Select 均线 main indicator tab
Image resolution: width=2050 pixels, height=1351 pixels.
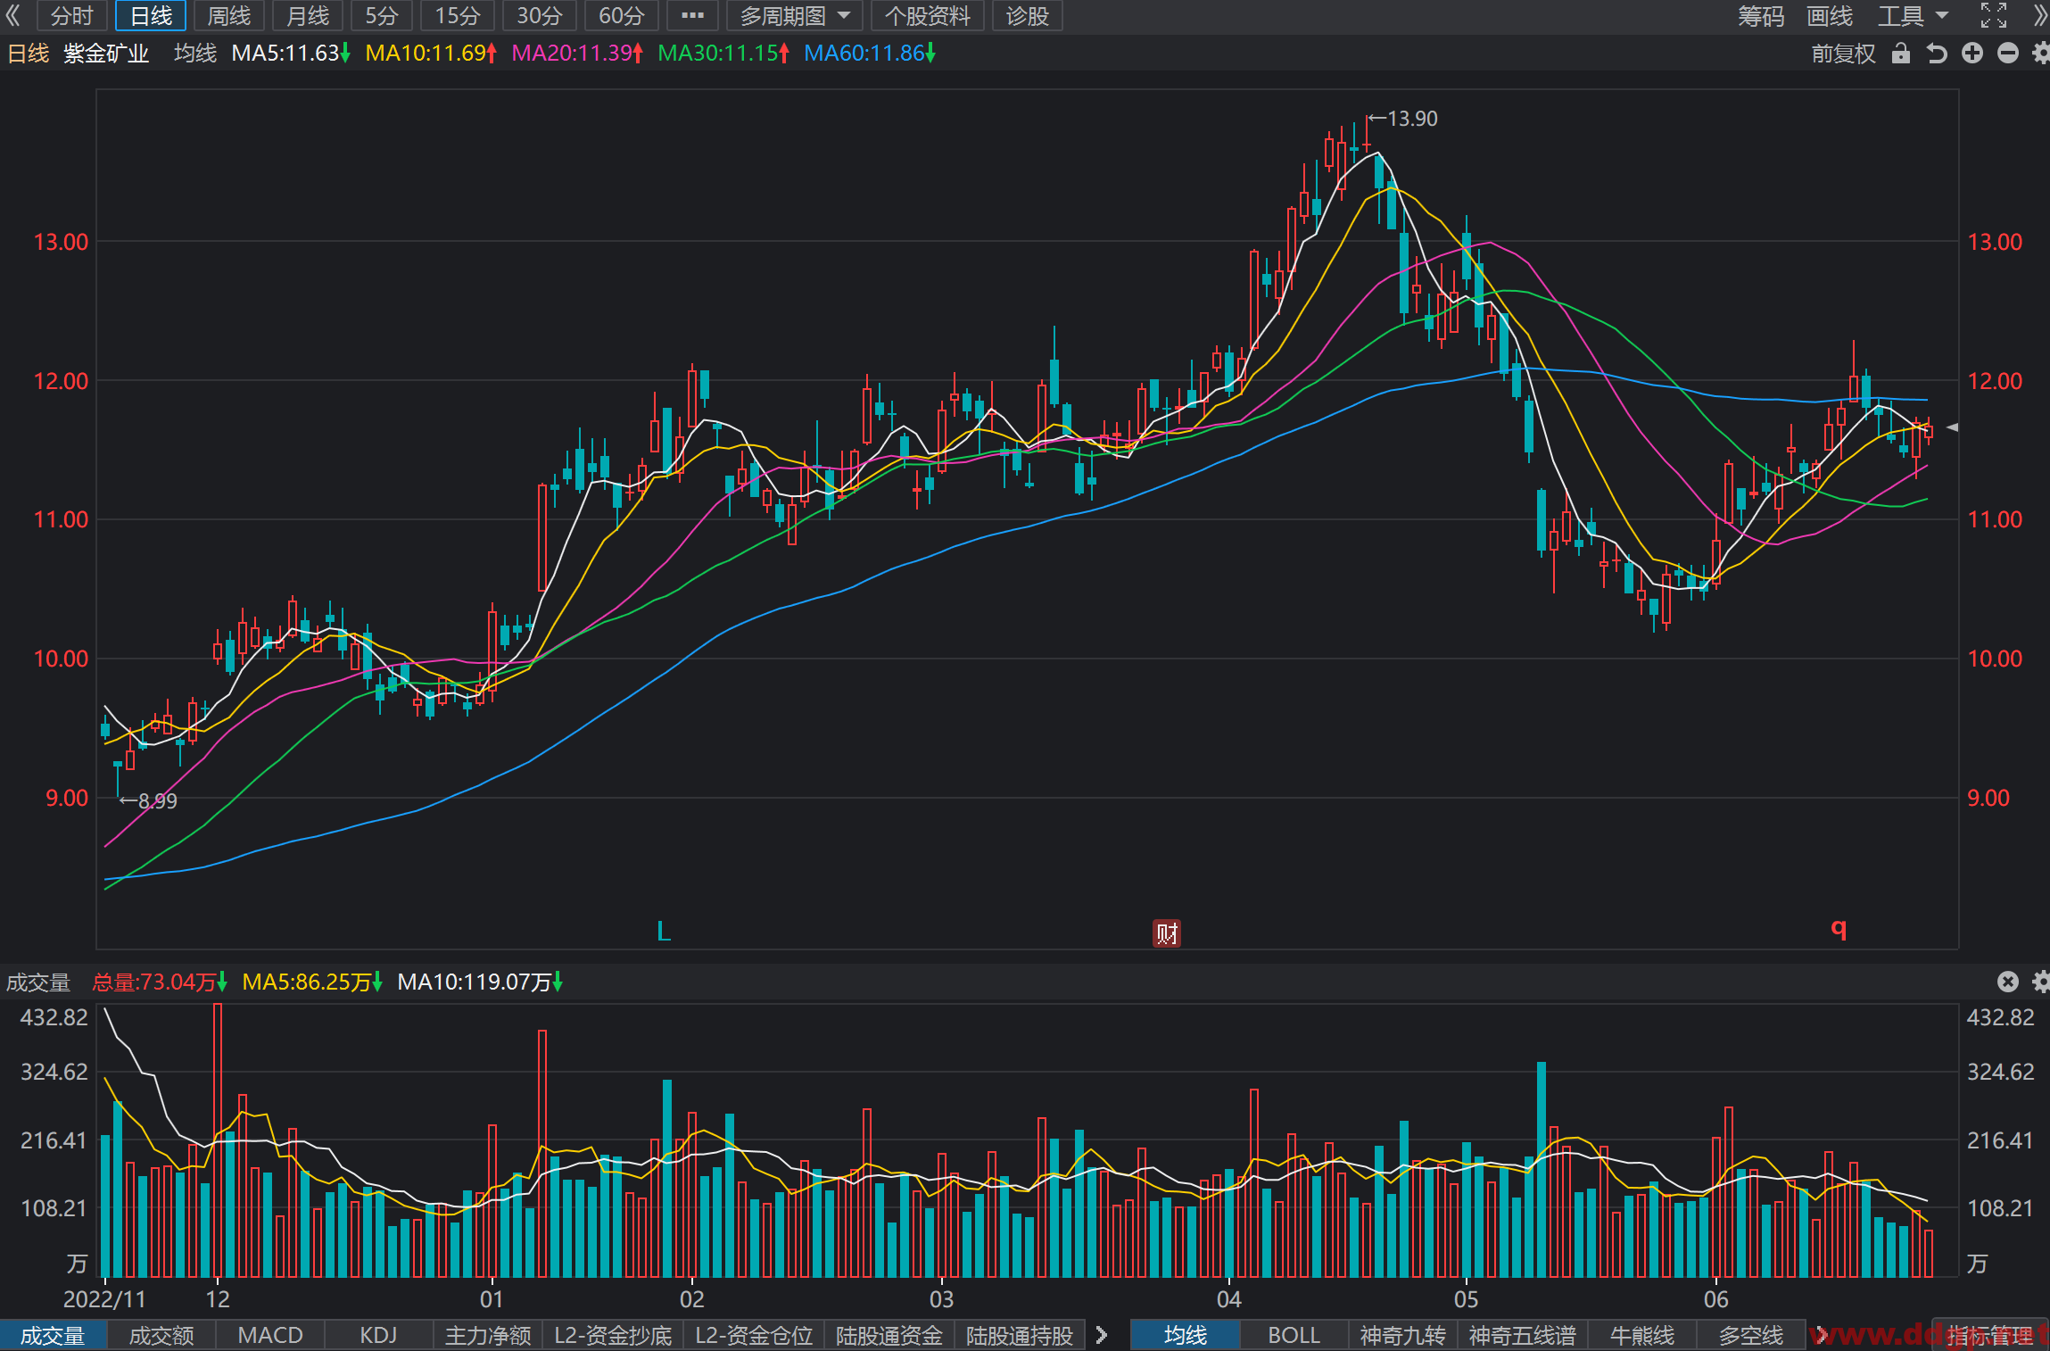(1186, 1335)
